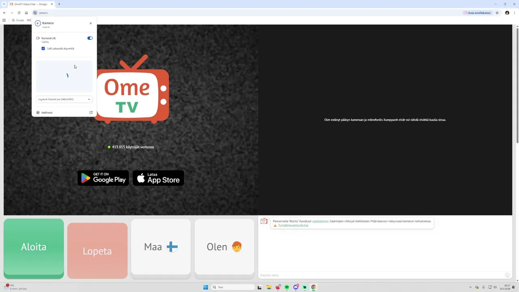Click the site info icon in the address bar

[35, 13]
